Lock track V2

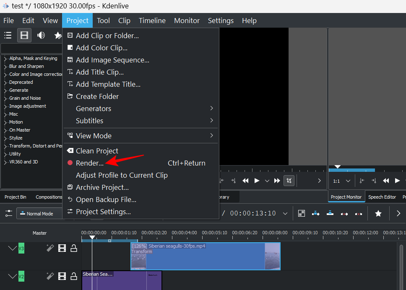coord(74,276)
